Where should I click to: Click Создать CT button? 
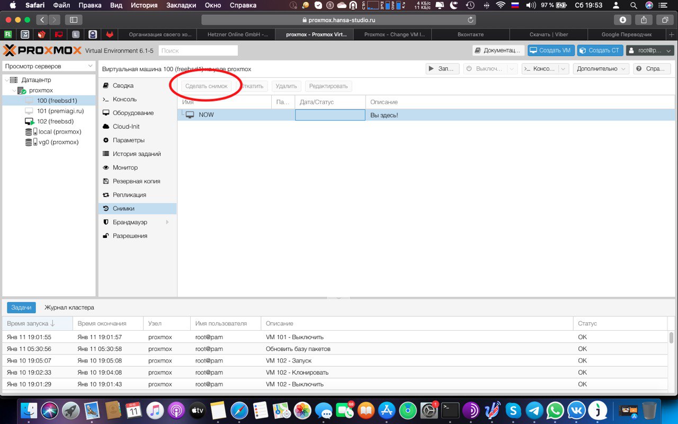pos(600,50)
